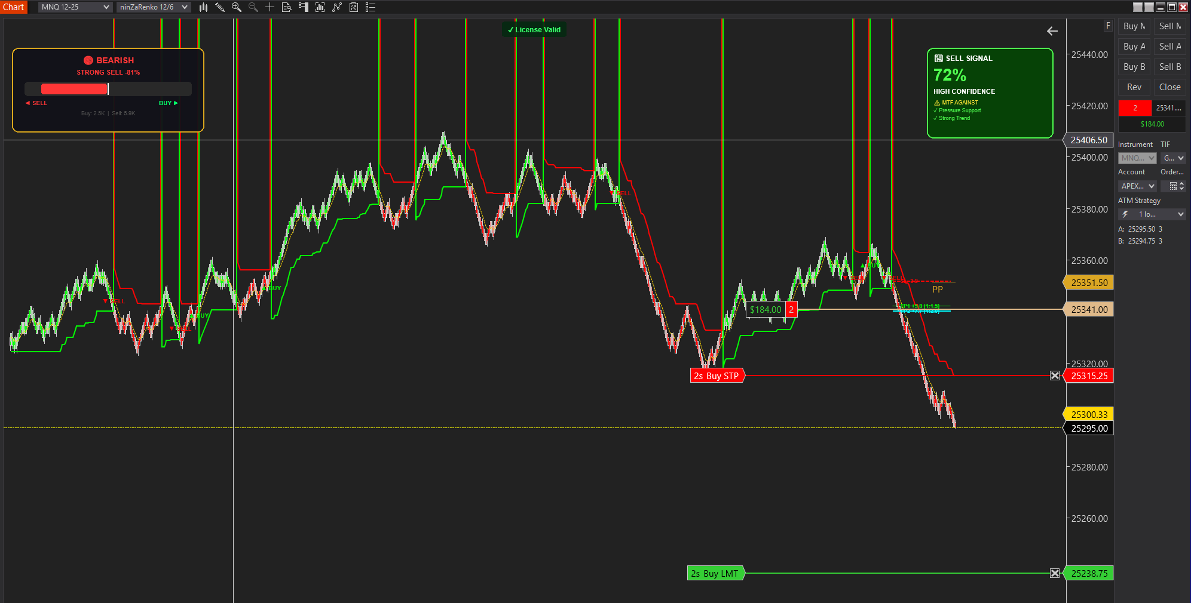Click the 25406.50 crosshair price marker
Image resolution: width=1191 pixels, height=603 pixels.
(1089, 140)
